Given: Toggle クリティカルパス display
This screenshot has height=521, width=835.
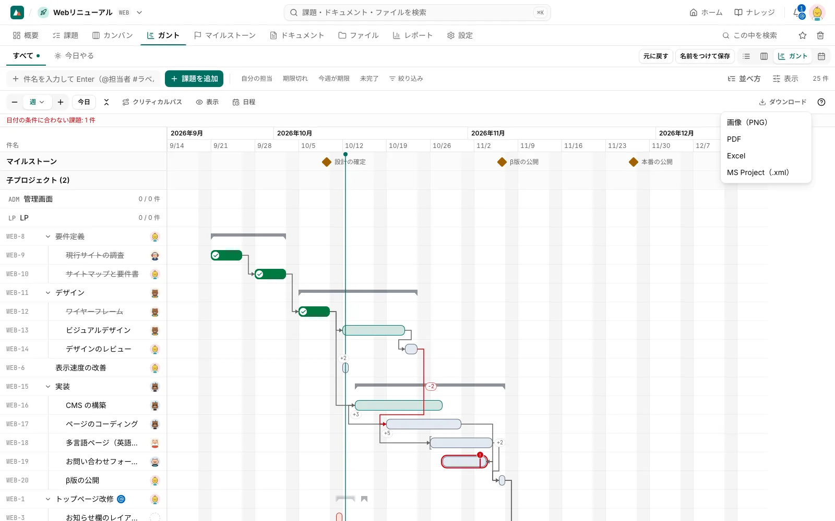Looking at the screenshot, I should pyautogui.click(x=152, y=102).
